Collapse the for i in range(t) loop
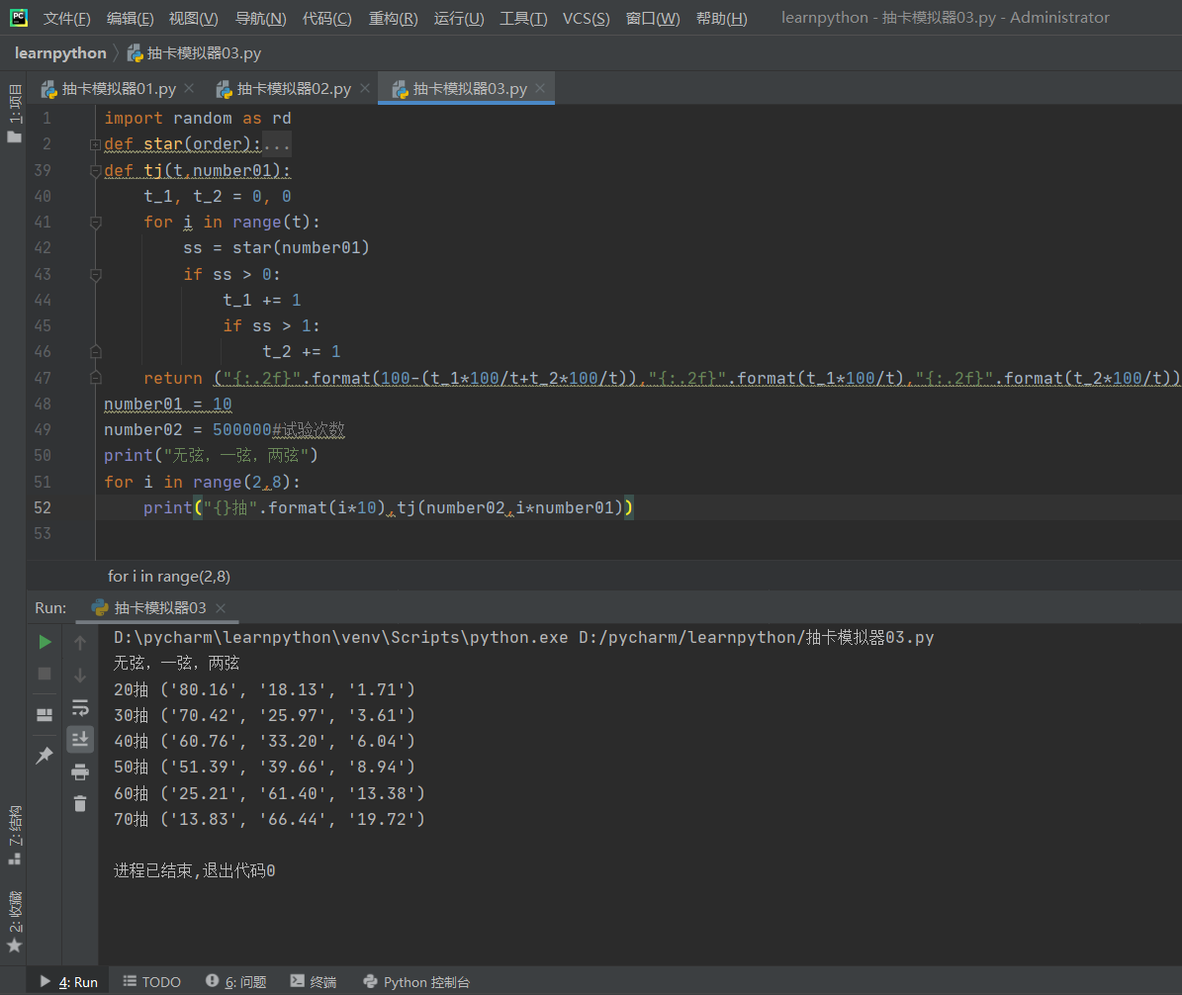The height and width of the screenshot is (995, 1182). point(95,223)
